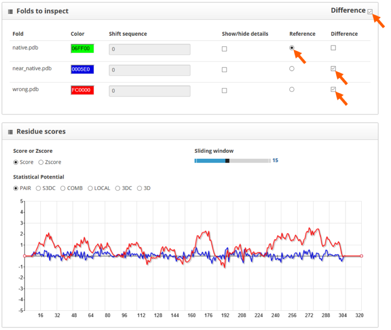This screenshot has height=330, width=391.
Task: Click Shift sequence field for wrong.pdb
Action: [x=150, y=91]
